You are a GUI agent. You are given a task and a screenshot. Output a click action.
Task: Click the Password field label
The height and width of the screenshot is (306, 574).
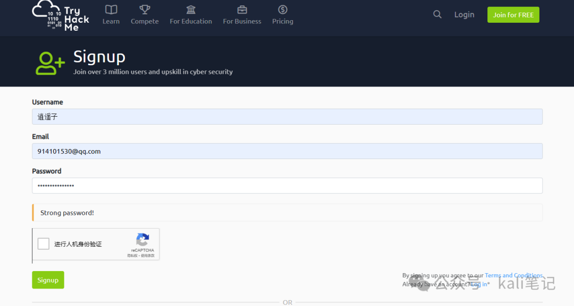[46, 171]
